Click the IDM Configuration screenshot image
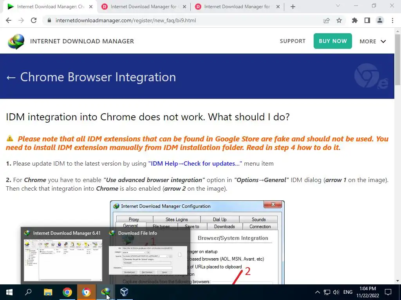Image resolution: width=401 pixels, height=300 pixels. 197,242
